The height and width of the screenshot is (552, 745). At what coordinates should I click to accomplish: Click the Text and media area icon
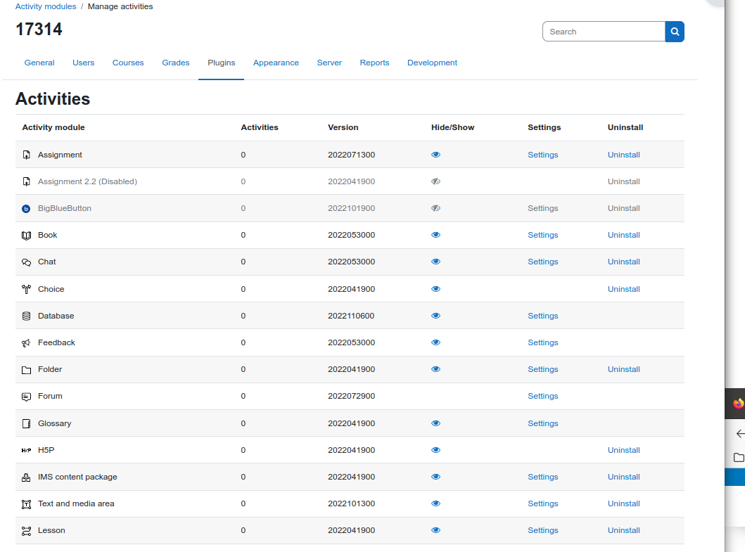pyautogui.click(x=26, y=504)
